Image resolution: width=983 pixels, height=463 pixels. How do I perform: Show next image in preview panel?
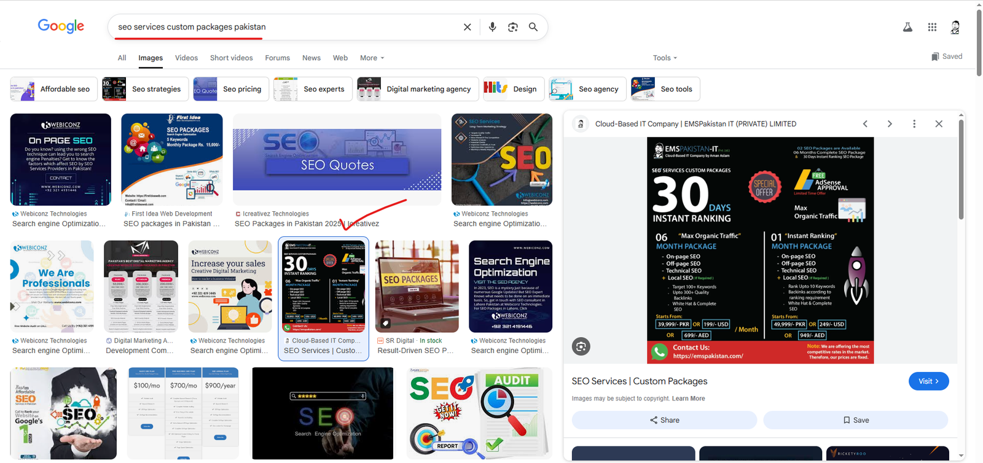click(890, 124)
